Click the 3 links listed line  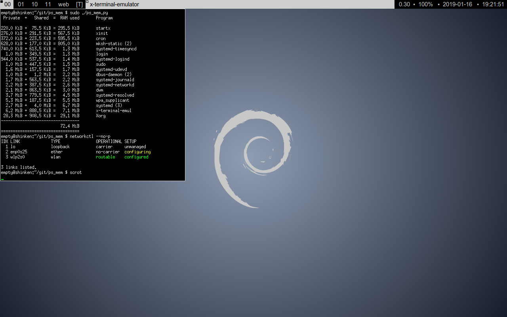click(x=19, y=167)
